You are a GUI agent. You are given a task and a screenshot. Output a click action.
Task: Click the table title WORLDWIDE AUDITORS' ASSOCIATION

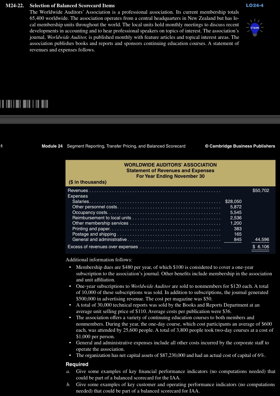point(170,165)
